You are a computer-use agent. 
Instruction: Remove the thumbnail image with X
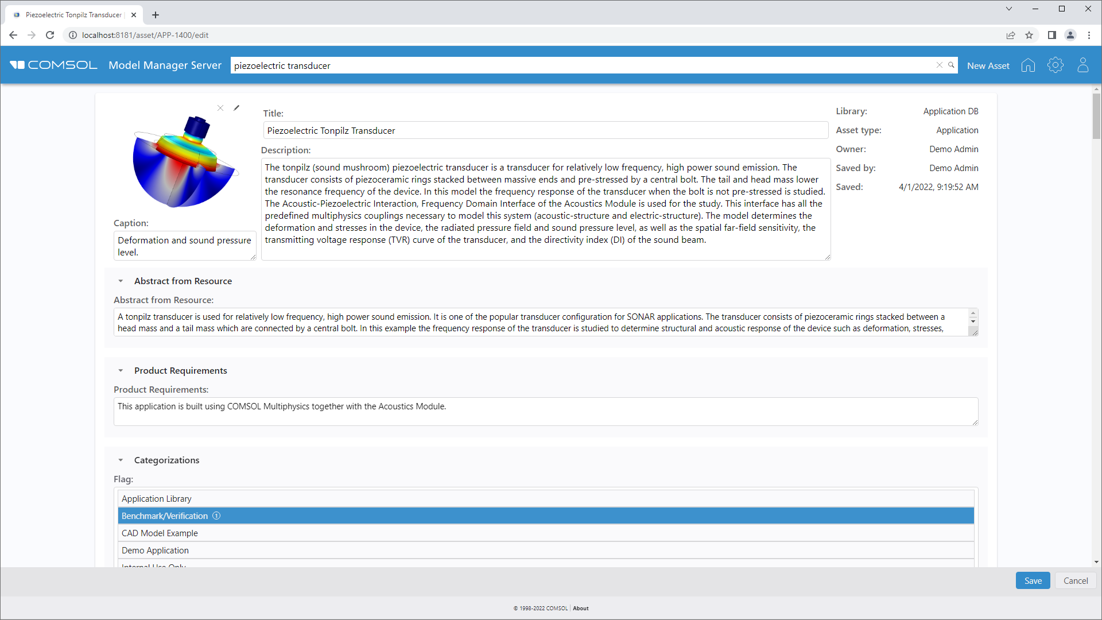click(x=220, y=108)
